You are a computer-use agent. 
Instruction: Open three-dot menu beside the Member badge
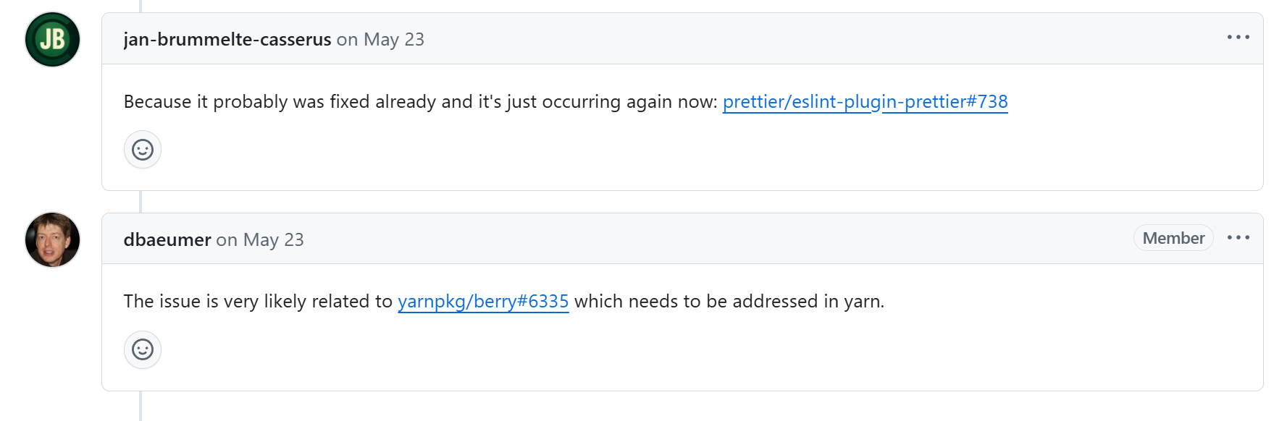[1238, 238]
